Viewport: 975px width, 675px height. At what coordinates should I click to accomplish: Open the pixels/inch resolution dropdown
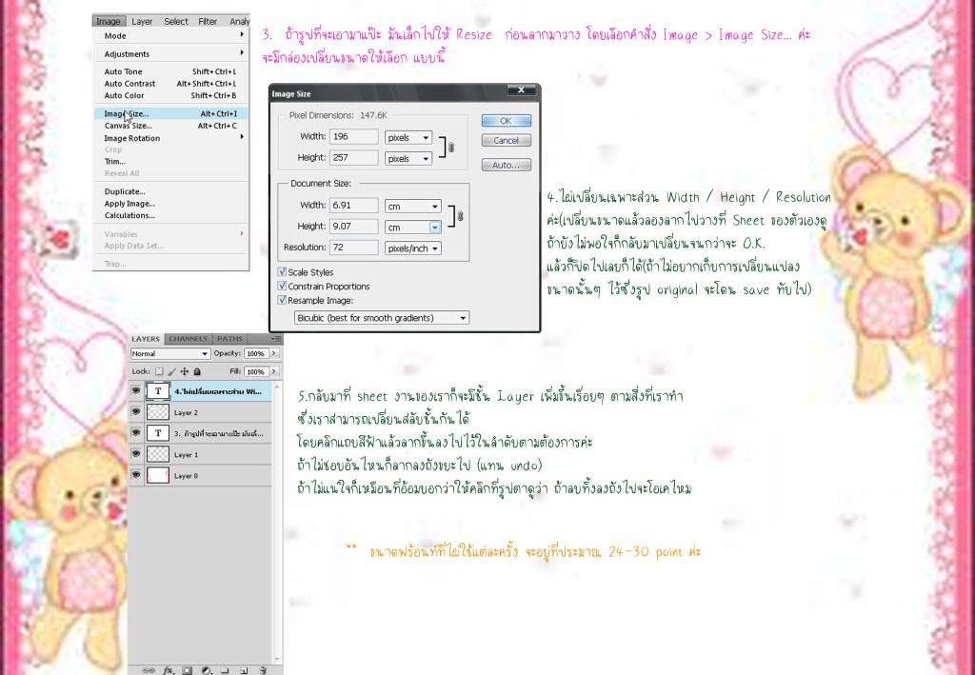pos(413,248)
